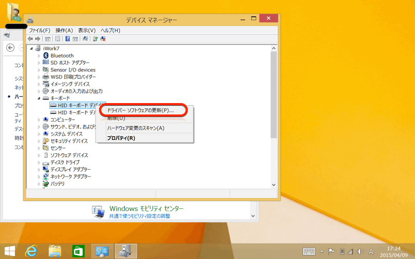The image size is (415, 259).
Task: Click the back arrow in the toolbar
Action: pyautogui.click(x=31, y=39)
